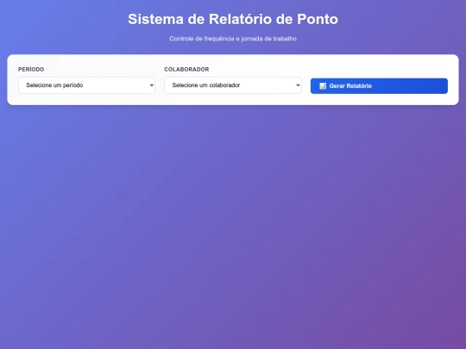The height and width of the screenshot is (349, 466).
Task: Click the PERÍODO field label
Action: pos(31,69)
